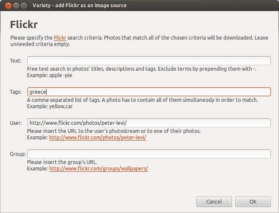Click the "Group:" field label
This screenshot has height=213, width=279.
[18, 154]
